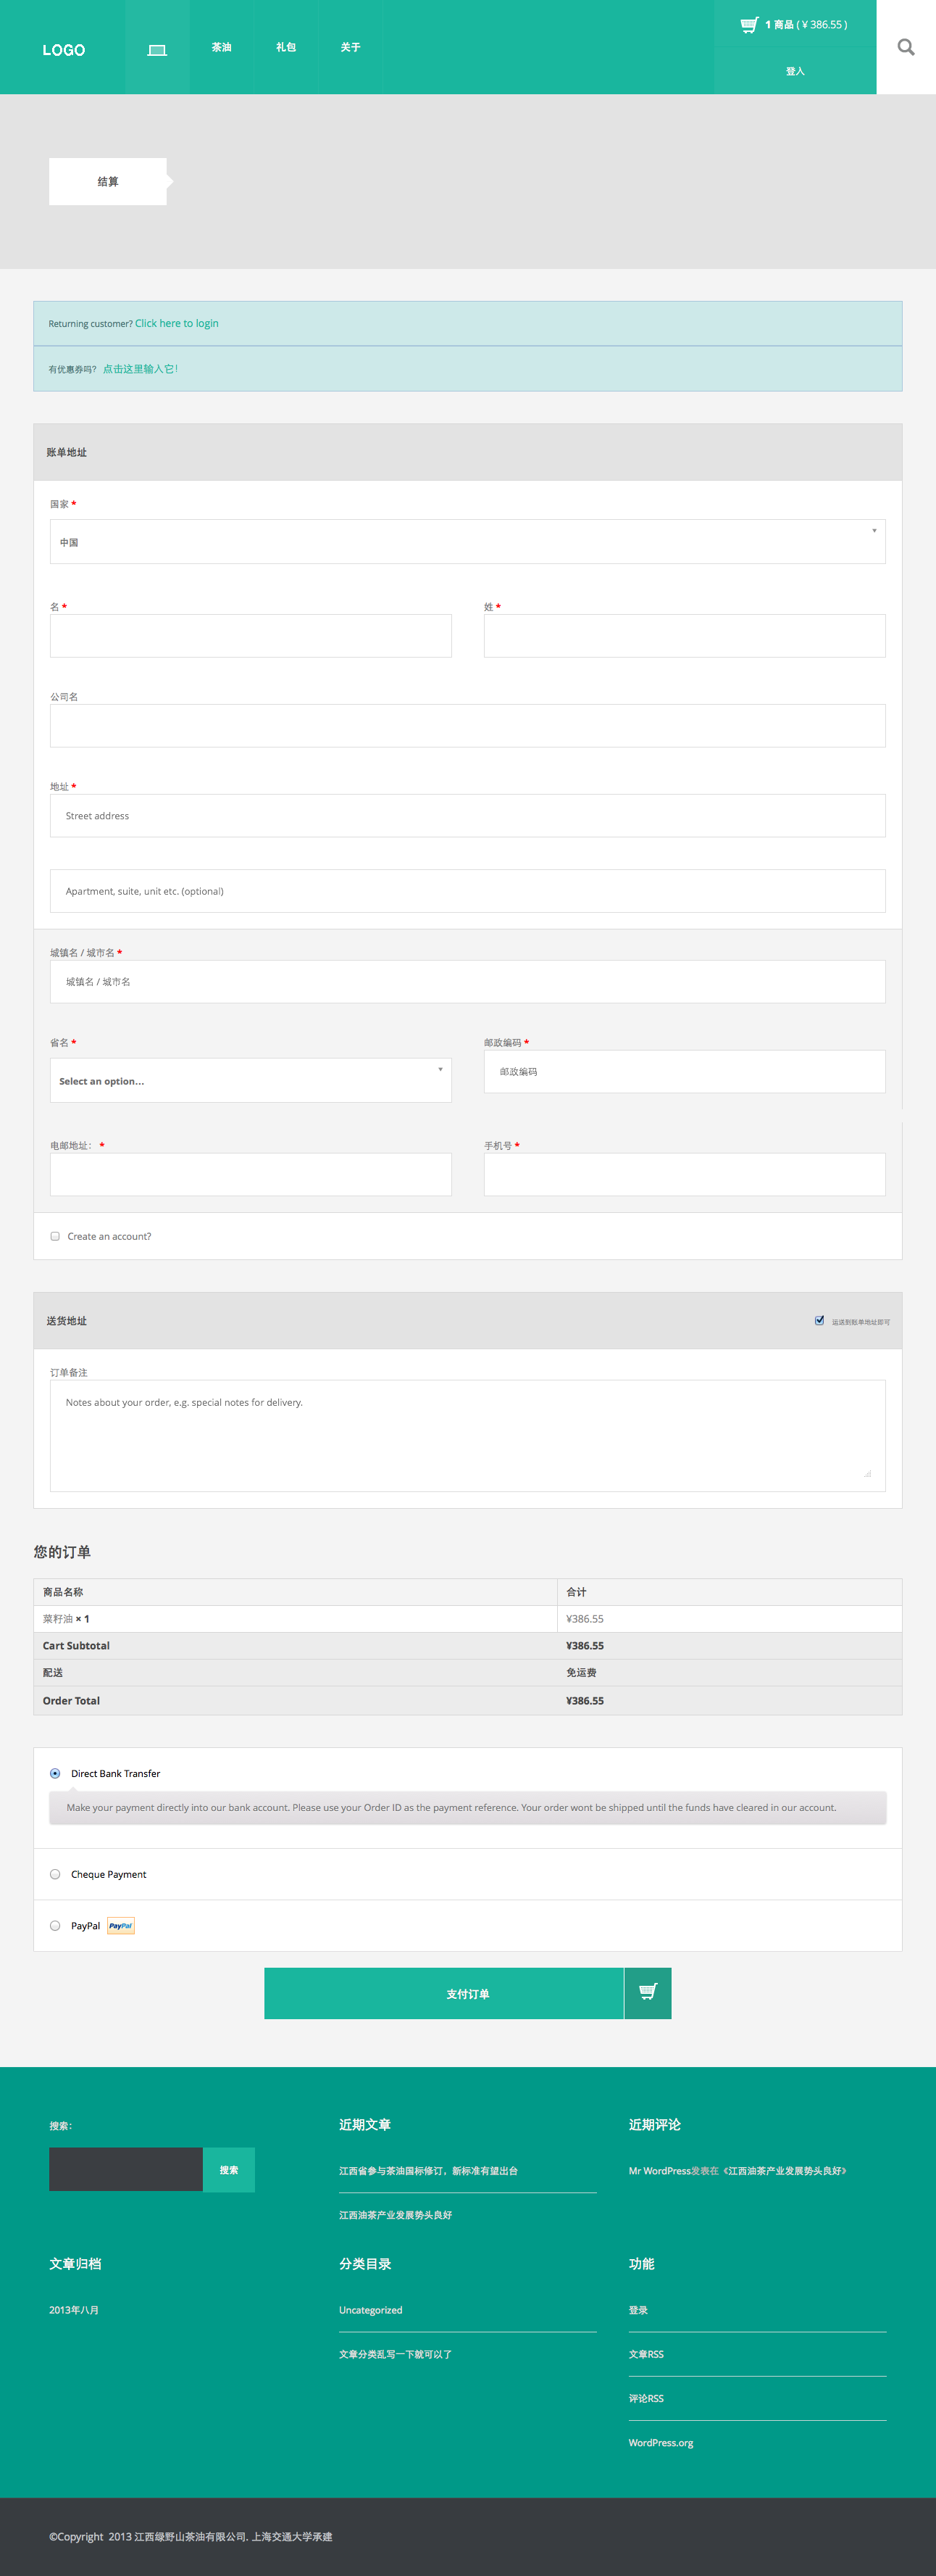Focus the 名 first name field
Image resolution: width=936 pixels, height=2576 pixels.
tap(251, 636)
